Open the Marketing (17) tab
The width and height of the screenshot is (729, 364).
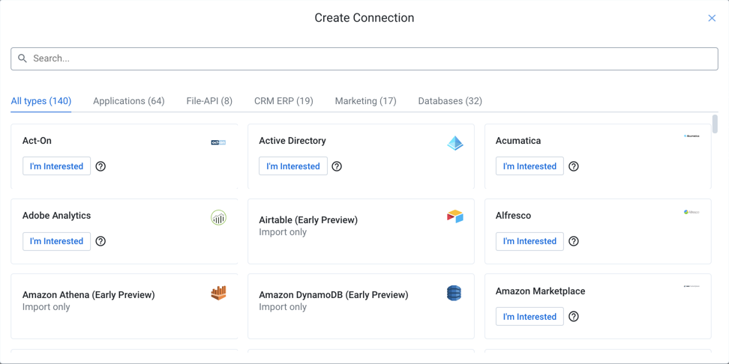365,101
